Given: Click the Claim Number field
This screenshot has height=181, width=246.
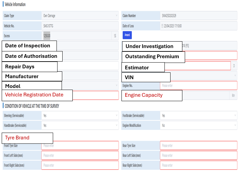Looking at the screenshot, I should pyautogui.click(x=198, y=16).
